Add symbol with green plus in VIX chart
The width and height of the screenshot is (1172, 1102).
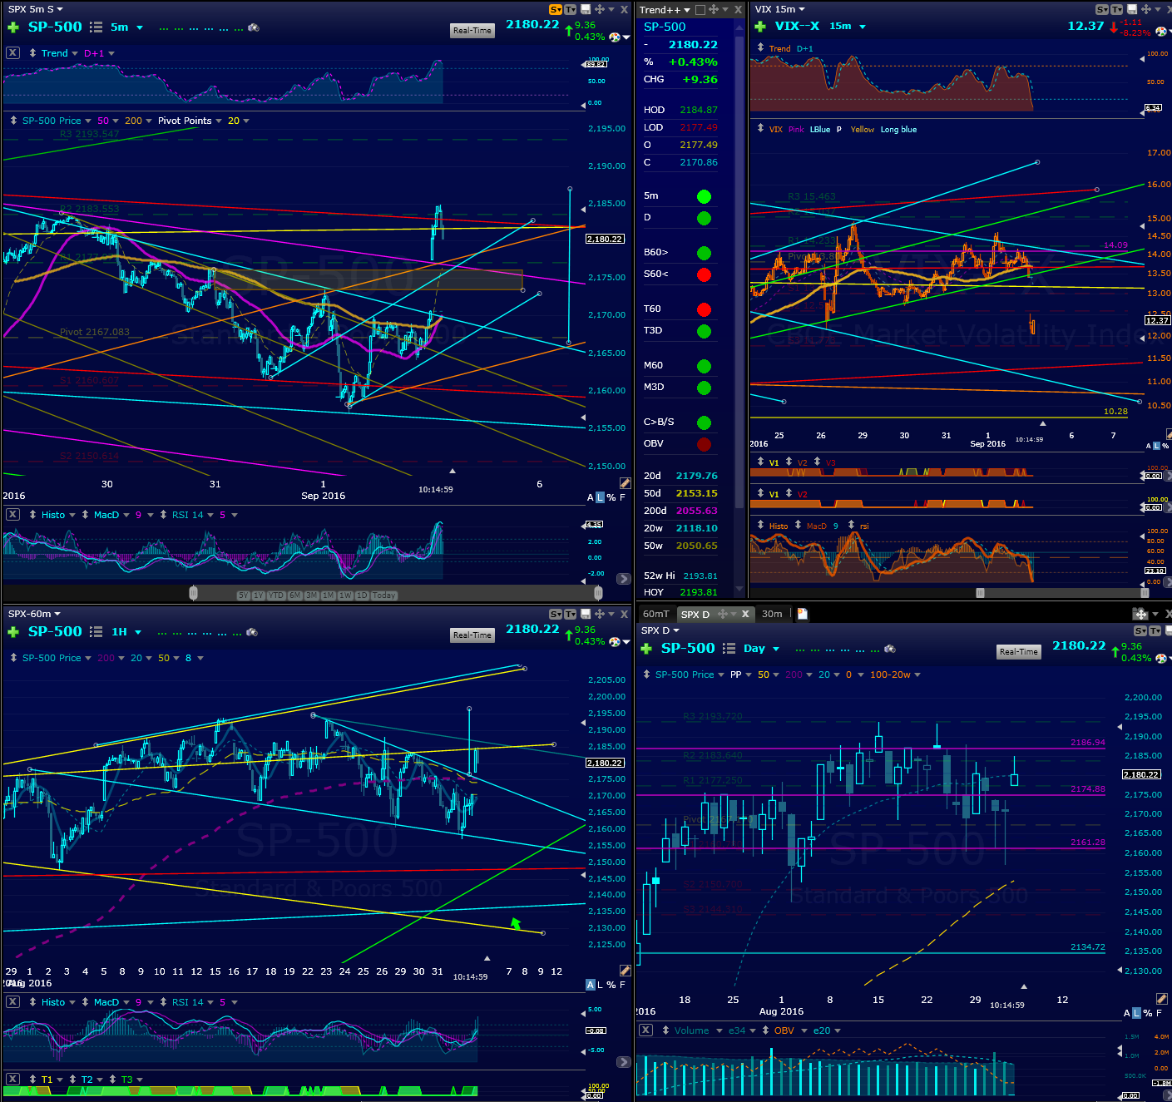point(760,27)
